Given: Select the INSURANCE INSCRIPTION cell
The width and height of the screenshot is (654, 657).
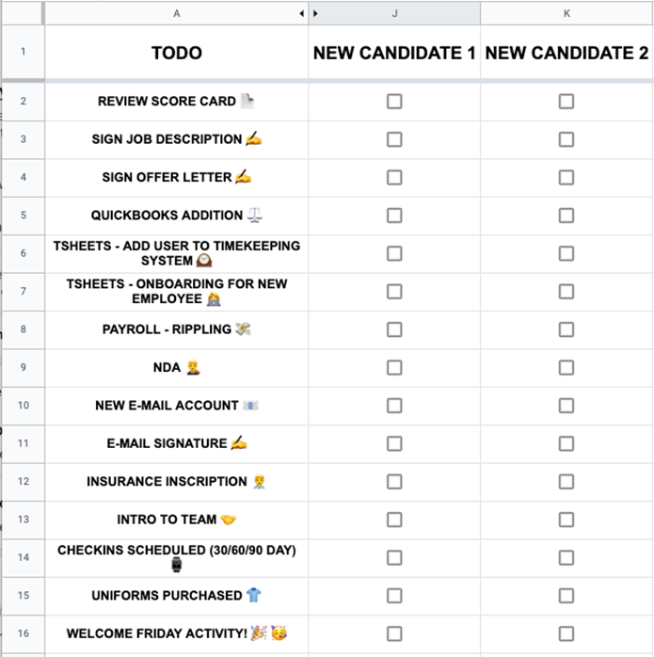Looking at the screenshot, I should pos(177,481).
